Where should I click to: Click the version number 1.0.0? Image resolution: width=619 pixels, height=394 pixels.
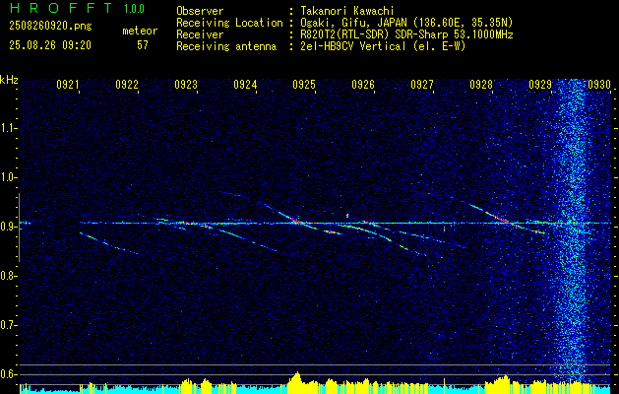click(134, 9)
